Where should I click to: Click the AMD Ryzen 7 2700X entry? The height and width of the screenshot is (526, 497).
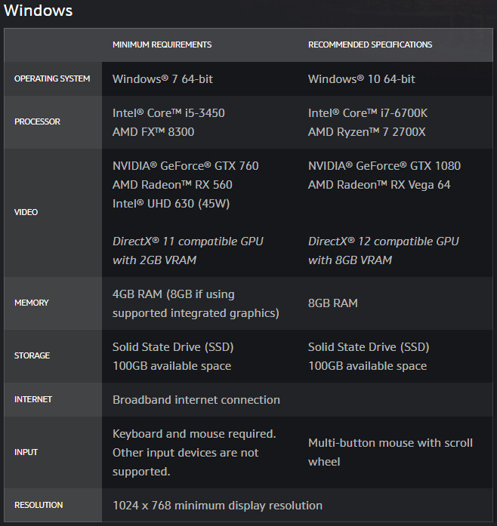(366, 132)
